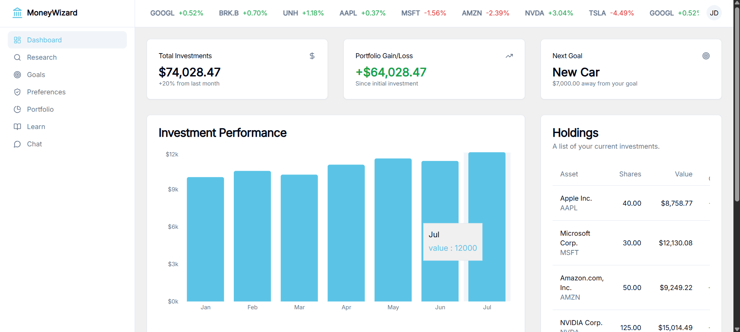Click the $7,000.00 away from your goal text
This screenshot has height=332, width=740.
[595, 84]
